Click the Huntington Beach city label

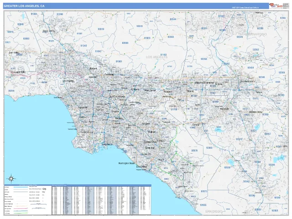click(x=126, y=163)
